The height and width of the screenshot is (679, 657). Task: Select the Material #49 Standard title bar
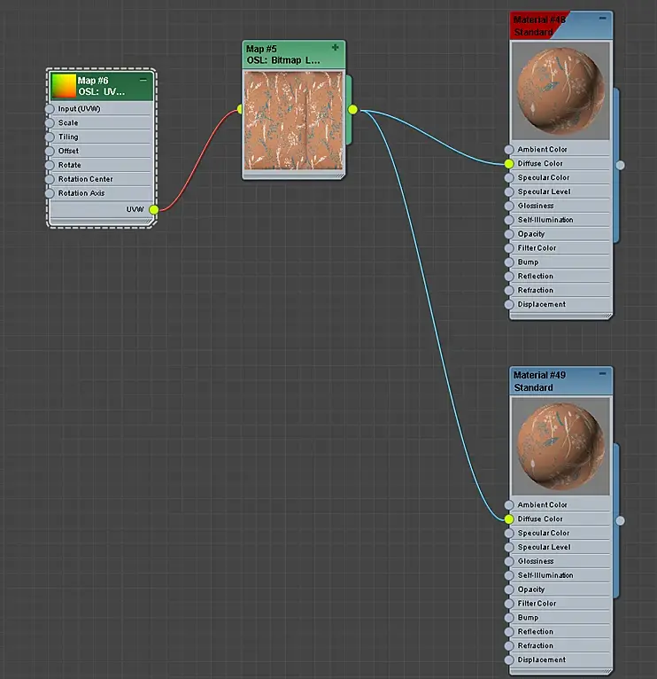[560, 381]
